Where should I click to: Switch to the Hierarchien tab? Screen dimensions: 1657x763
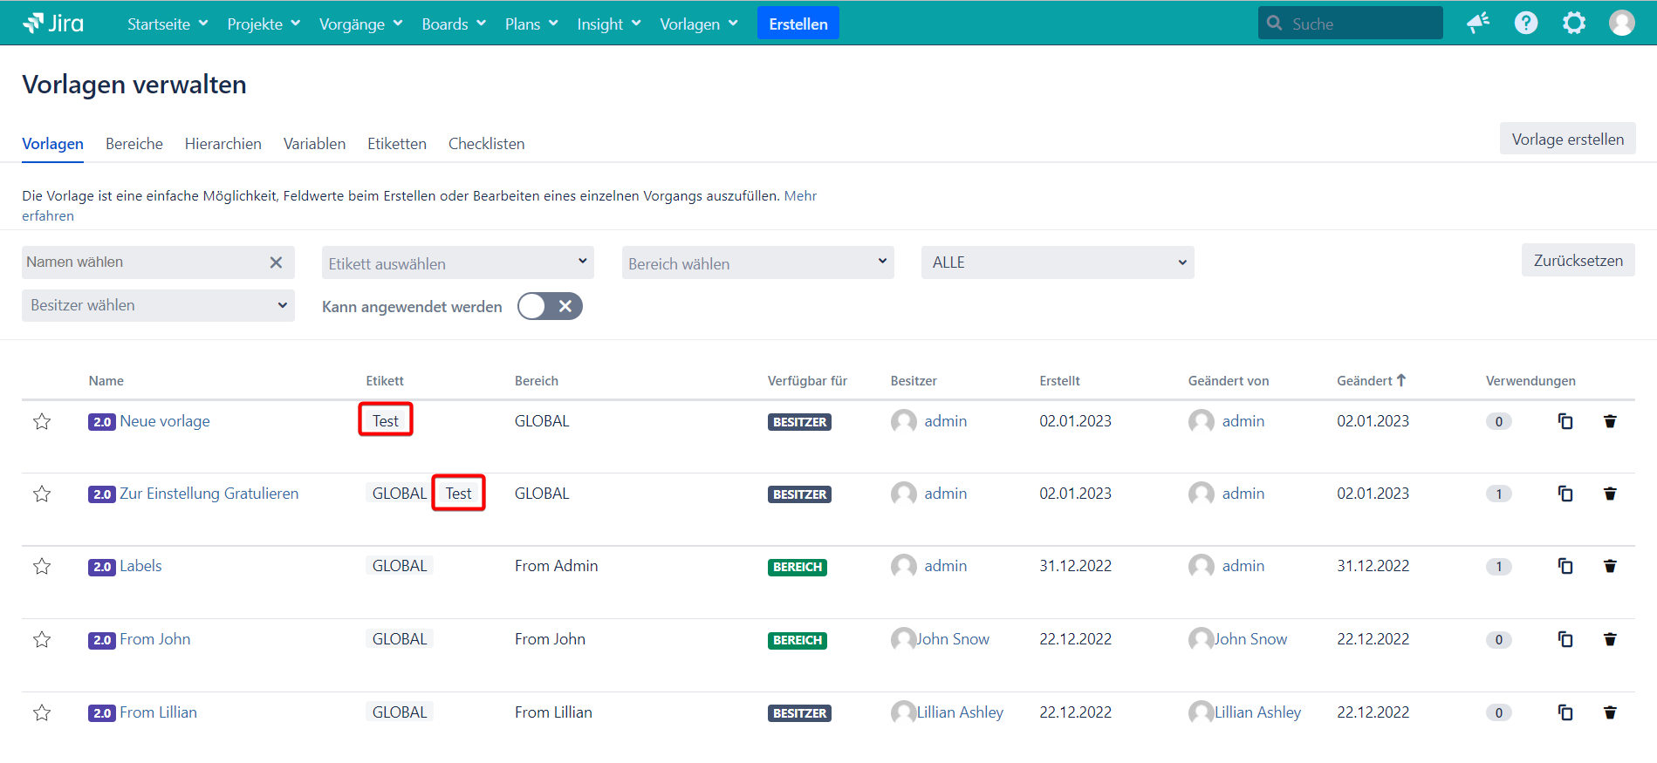(223, 144)
